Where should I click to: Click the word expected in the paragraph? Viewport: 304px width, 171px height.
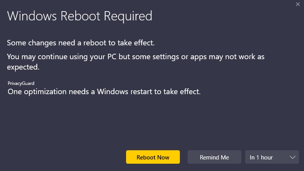(23, 67)
